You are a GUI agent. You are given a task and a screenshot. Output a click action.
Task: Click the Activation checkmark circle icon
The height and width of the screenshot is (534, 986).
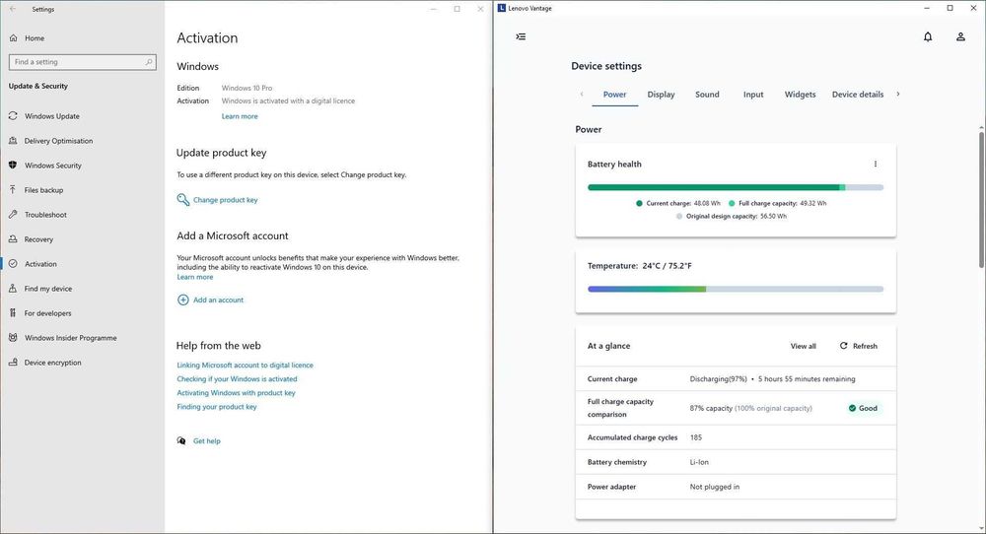pyautogui.click(x=13, y=264)
